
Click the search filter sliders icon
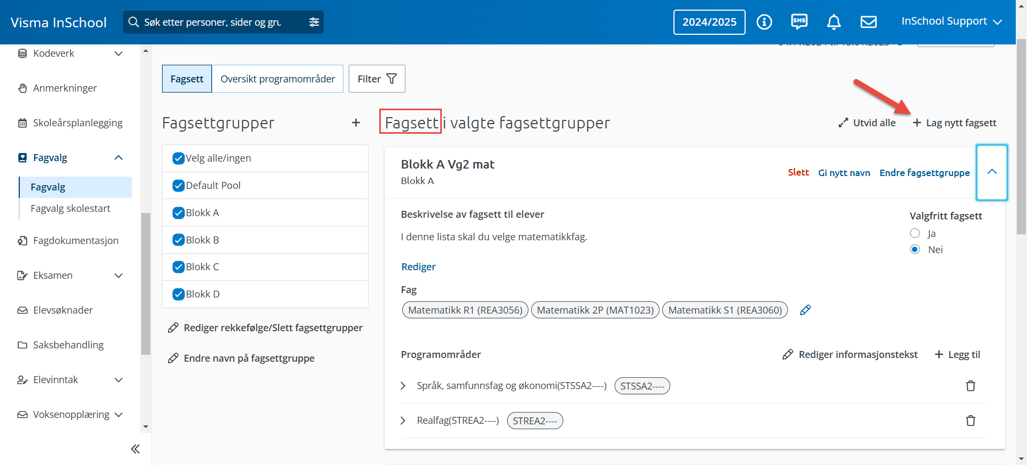(x=314, y=22)
